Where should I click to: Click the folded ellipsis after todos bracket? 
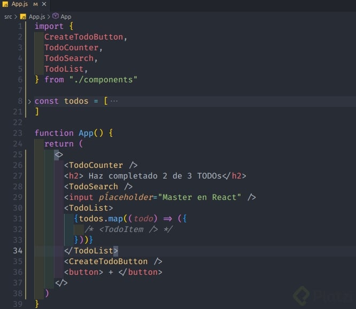coord(114,101)
